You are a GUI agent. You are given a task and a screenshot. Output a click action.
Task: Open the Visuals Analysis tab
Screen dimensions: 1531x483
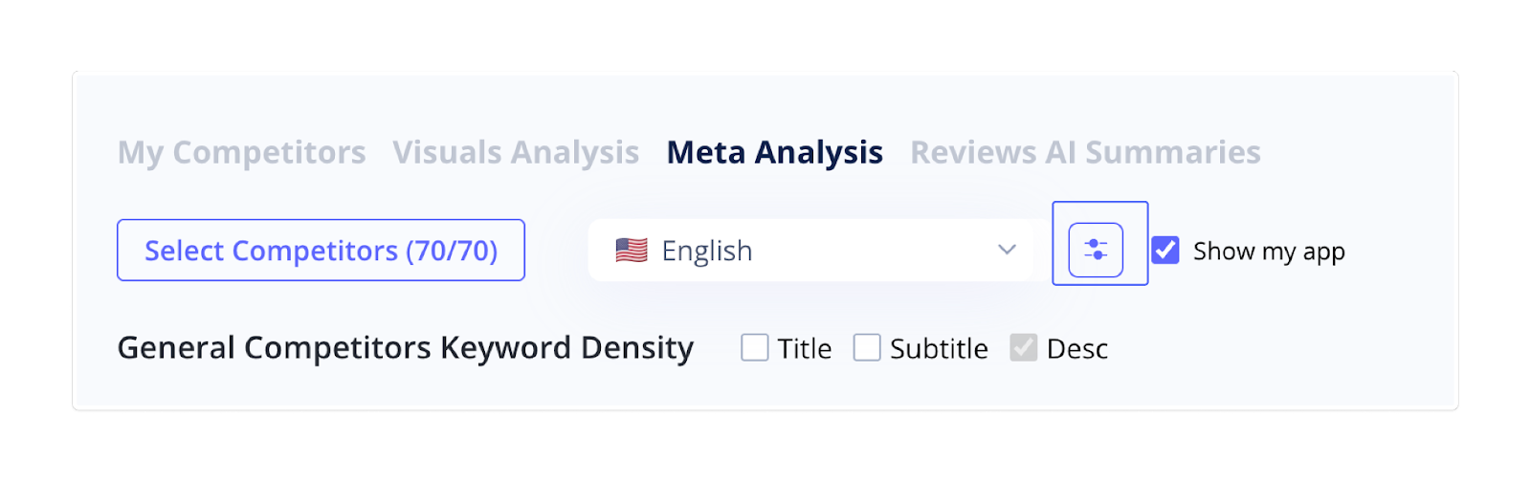pyautogui.click(x=516, y=152)
